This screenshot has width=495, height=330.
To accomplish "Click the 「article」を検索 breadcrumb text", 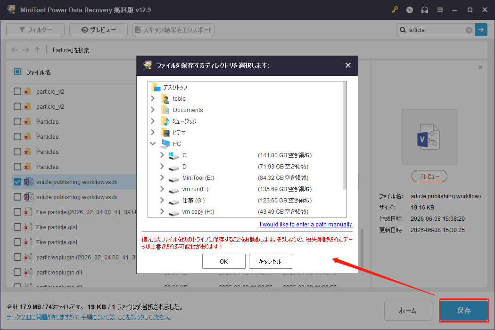I will [71, 50].
